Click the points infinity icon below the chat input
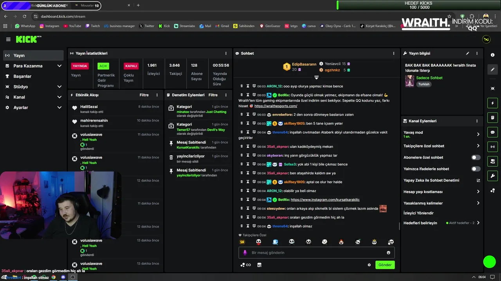The width and height of the screenshot is (501, 281). tap(245, 265)
